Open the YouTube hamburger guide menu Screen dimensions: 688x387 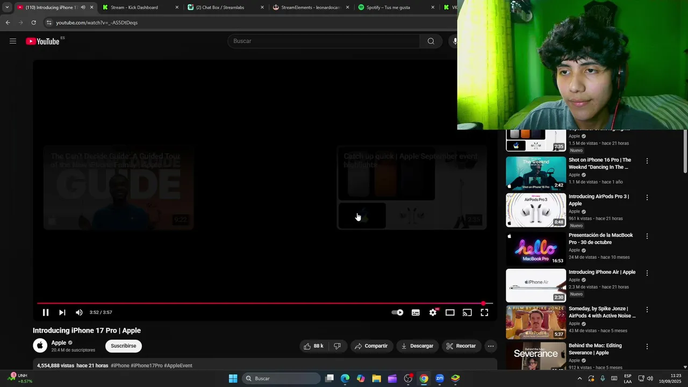click(x=13, y=41)
